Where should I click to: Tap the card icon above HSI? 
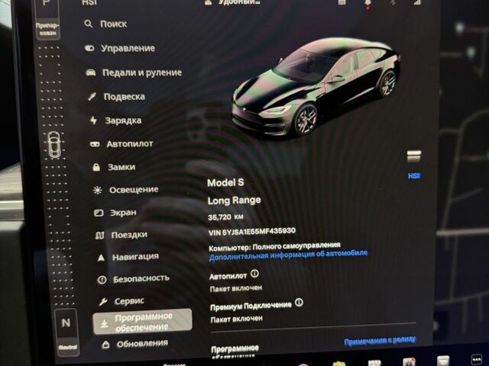pyautogui.click(x=414, y=156)
